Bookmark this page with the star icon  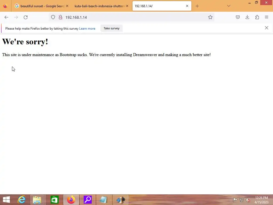[210, 17]
